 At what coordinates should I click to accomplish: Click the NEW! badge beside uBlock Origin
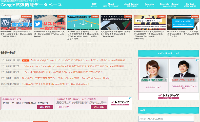26,60
